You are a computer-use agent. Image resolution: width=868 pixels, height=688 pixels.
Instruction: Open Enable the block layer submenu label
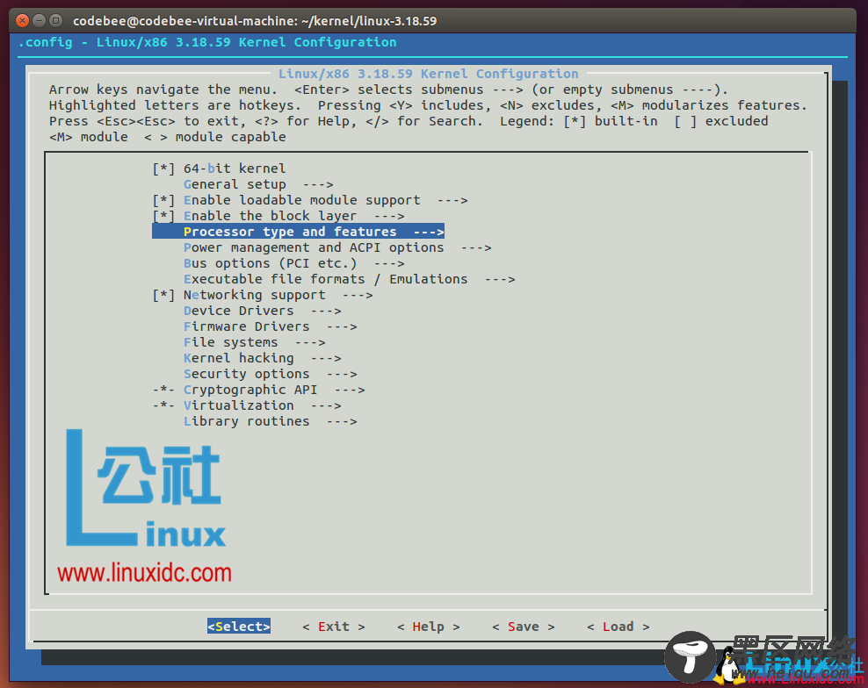click(270, 216)
